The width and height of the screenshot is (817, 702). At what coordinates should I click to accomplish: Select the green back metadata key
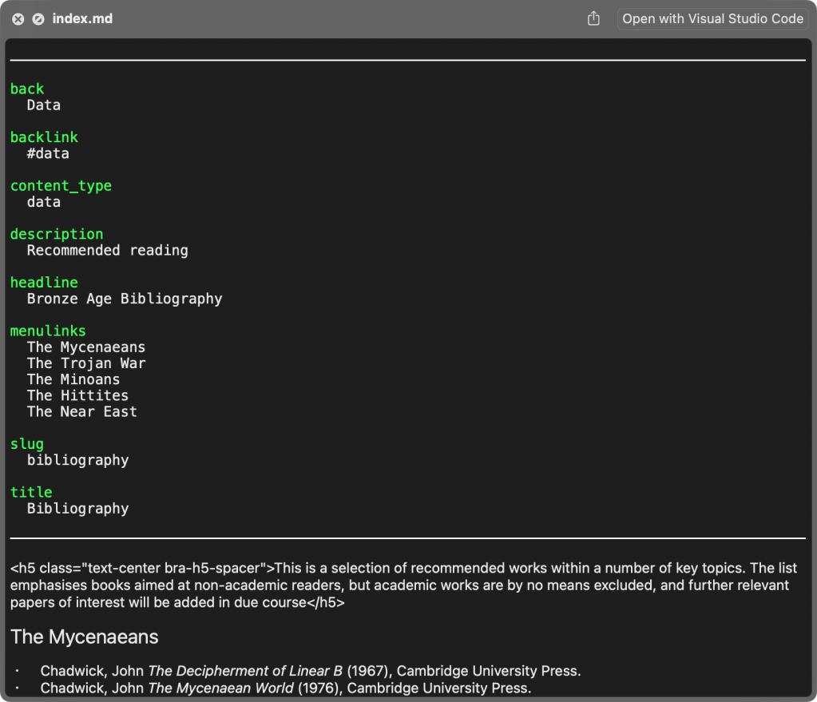click(x=27, y=89)
